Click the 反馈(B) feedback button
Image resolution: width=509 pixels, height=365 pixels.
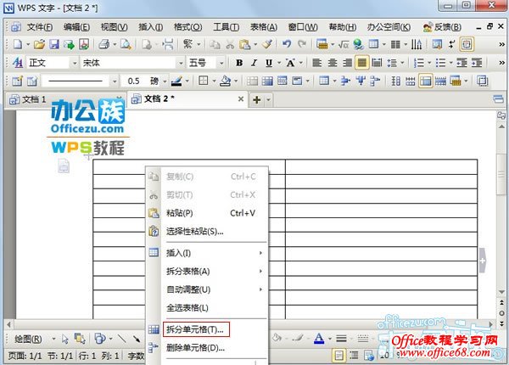tap(442, 27)
